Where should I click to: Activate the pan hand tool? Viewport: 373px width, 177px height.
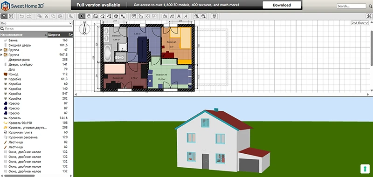tap(89, 16)
